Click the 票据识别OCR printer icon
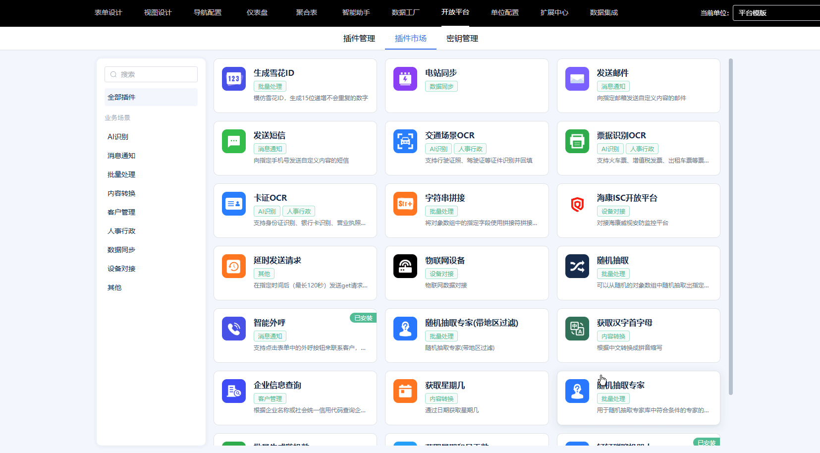820x453 pixels. (577, 141)
